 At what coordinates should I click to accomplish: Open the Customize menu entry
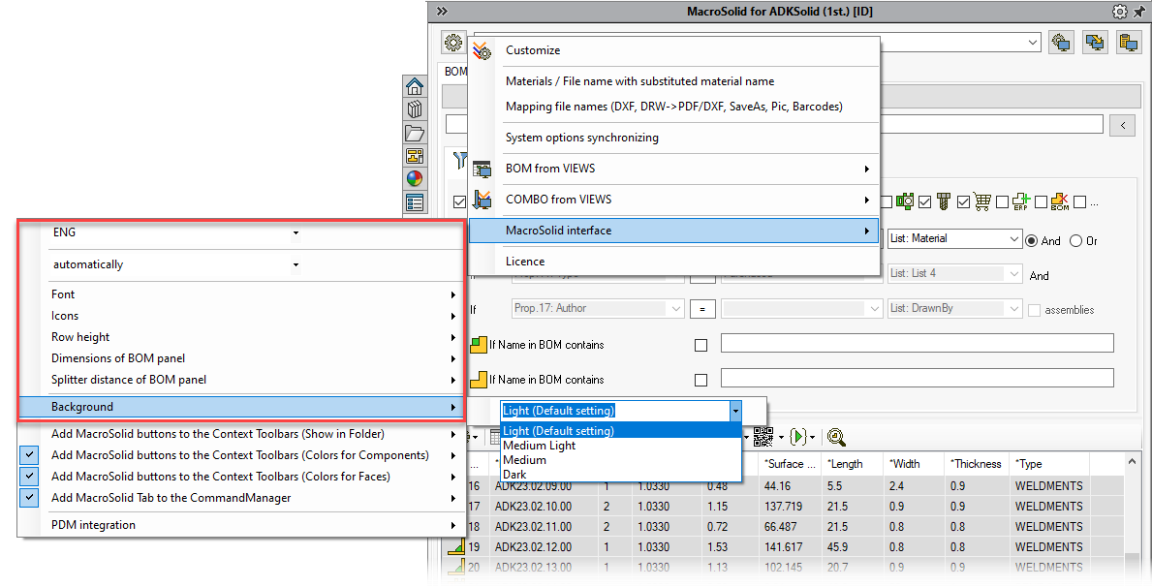click(673, 50)
